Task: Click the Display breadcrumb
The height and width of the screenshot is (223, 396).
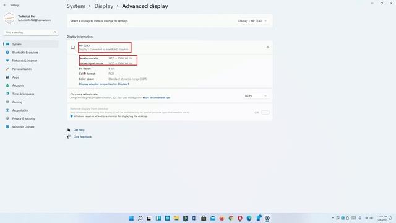Action: point(104,6)
